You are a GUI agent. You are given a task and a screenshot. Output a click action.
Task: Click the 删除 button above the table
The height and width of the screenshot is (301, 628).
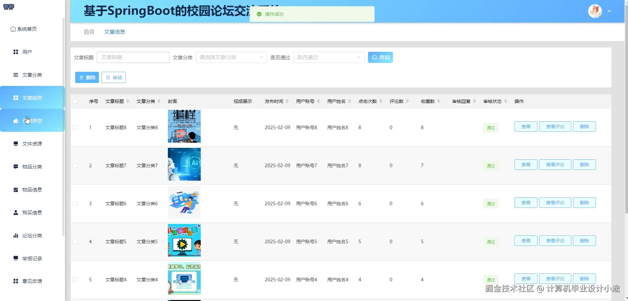pyautogui.click(x=87, y=77)
